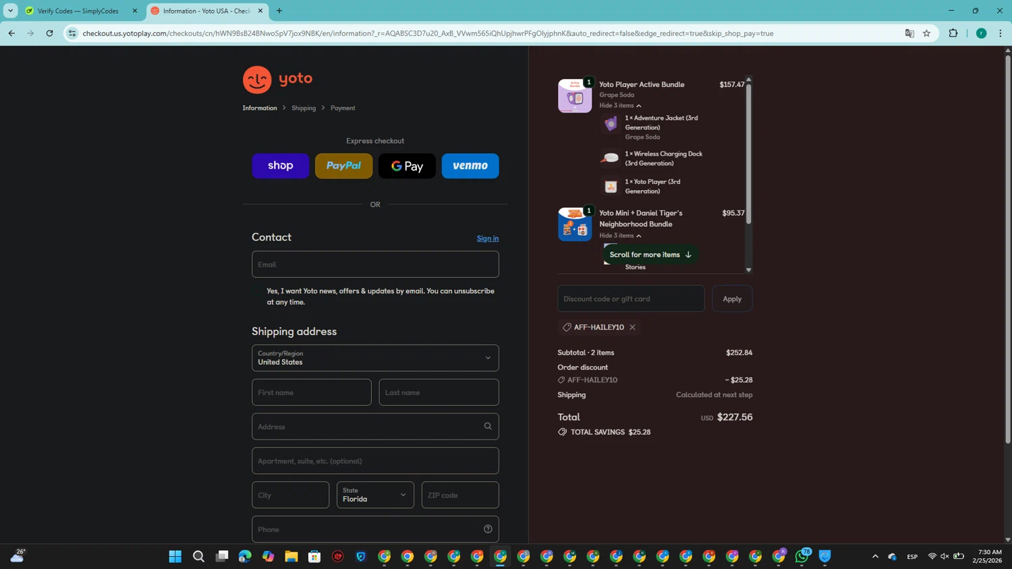Image resolution: width=1012 pixels, height=569 pixels.
Task: Open Windows taskbar search
Action: pos(198,556)
